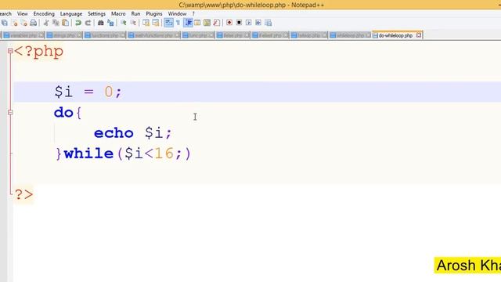Open the Run menu
This screenshot has height=282, width=501.
(135, 14)
